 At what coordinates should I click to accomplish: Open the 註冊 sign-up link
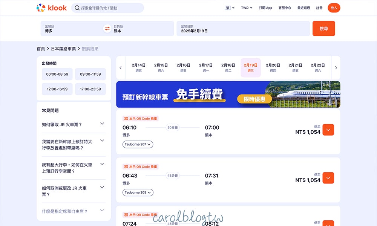319,8
